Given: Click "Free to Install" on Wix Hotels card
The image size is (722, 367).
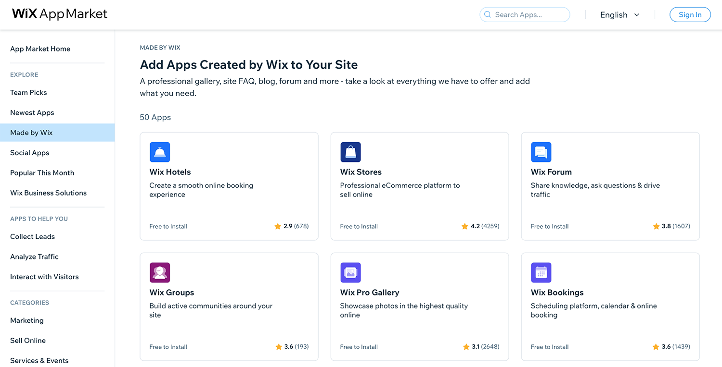Looking at the screenshot, I should tap(168, 226).
